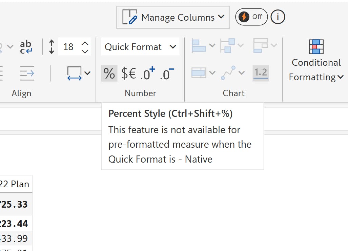This screenshot has width=348, height=251.
Task: Increase decimal places
Action: (147, 74)
